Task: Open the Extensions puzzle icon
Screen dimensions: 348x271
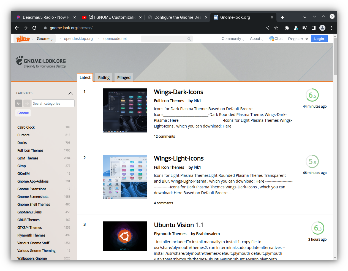Action: pyautogui.click(x=287, y=28)
